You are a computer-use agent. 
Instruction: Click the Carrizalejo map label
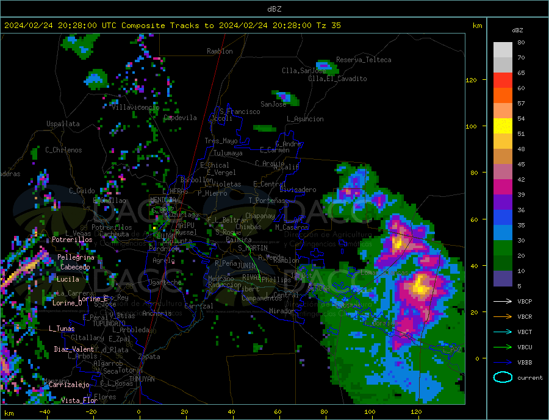(x=69, y=385)
